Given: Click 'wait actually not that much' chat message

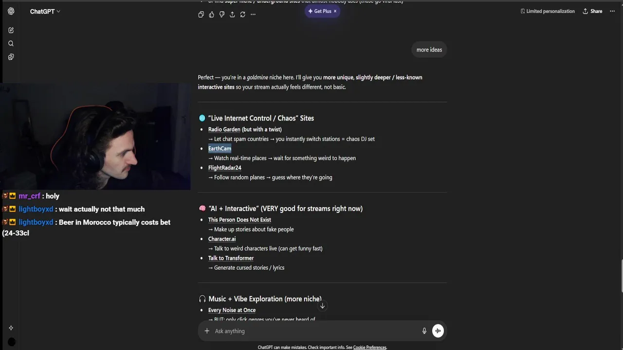Looking at the screenshot, I should (x=102, y=209).
